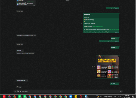Open the notification center icon

pos(133,96)
